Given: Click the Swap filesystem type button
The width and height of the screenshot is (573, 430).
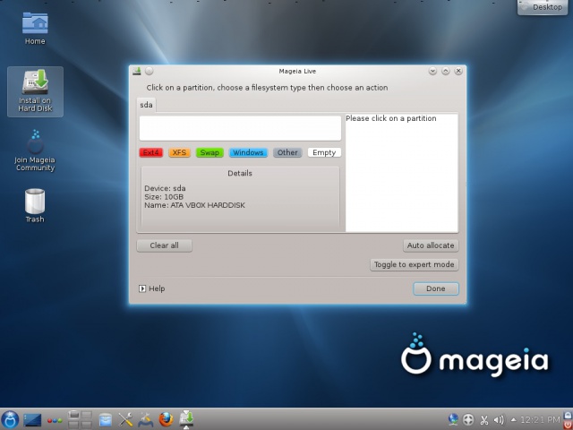Looking at the screenshot, I should (210, 152).
